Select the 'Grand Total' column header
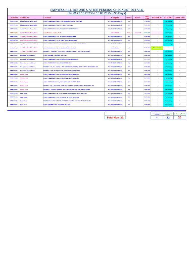Viewport: 193px width, 258px height. pos(180,18)
